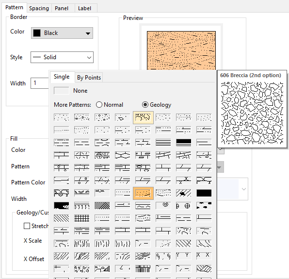Image resolution: width=289 pixels, height=279 pixels.
Task: Choose the solid black fill pattern swatch
Action: (x=204, y=193)
